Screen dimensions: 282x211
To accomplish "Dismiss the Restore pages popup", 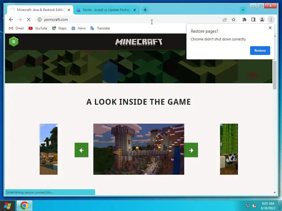I will point(270,28).
